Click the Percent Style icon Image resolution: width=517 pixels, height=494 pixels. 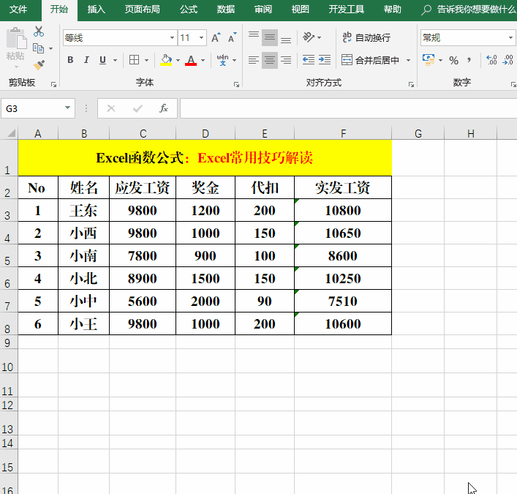coord(453,60)
